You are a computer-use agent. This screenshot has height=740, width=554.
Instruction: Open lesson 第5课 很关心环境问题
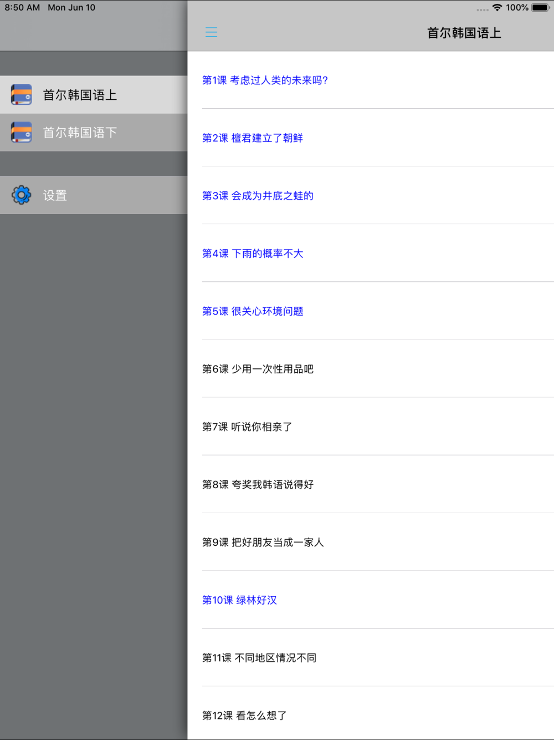click(371, 311)
